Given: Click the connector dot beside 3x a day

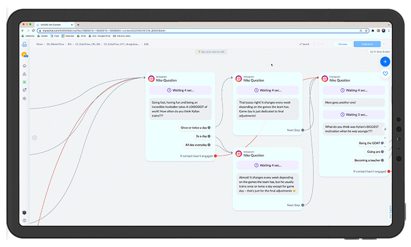Looking at the screenshot, I should [x=209, y=136].
